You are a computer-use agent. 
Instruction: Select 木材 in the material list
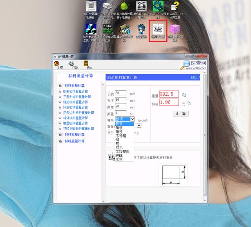pyautogui.click(x=124, y=160)
